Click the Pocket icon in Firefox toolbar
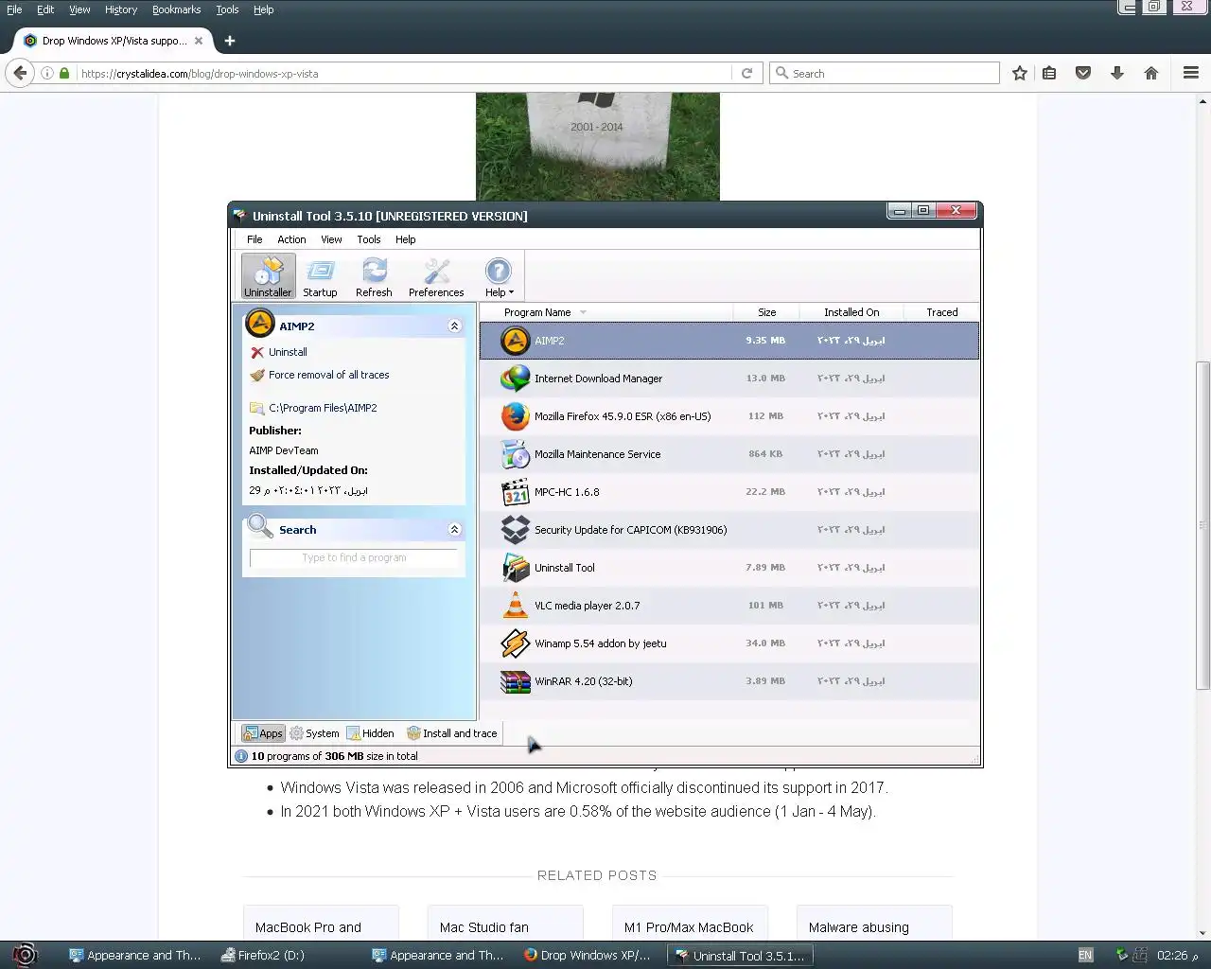Image resolution: width=1211 pixels, height=969 pixels. coord(1083,73)
